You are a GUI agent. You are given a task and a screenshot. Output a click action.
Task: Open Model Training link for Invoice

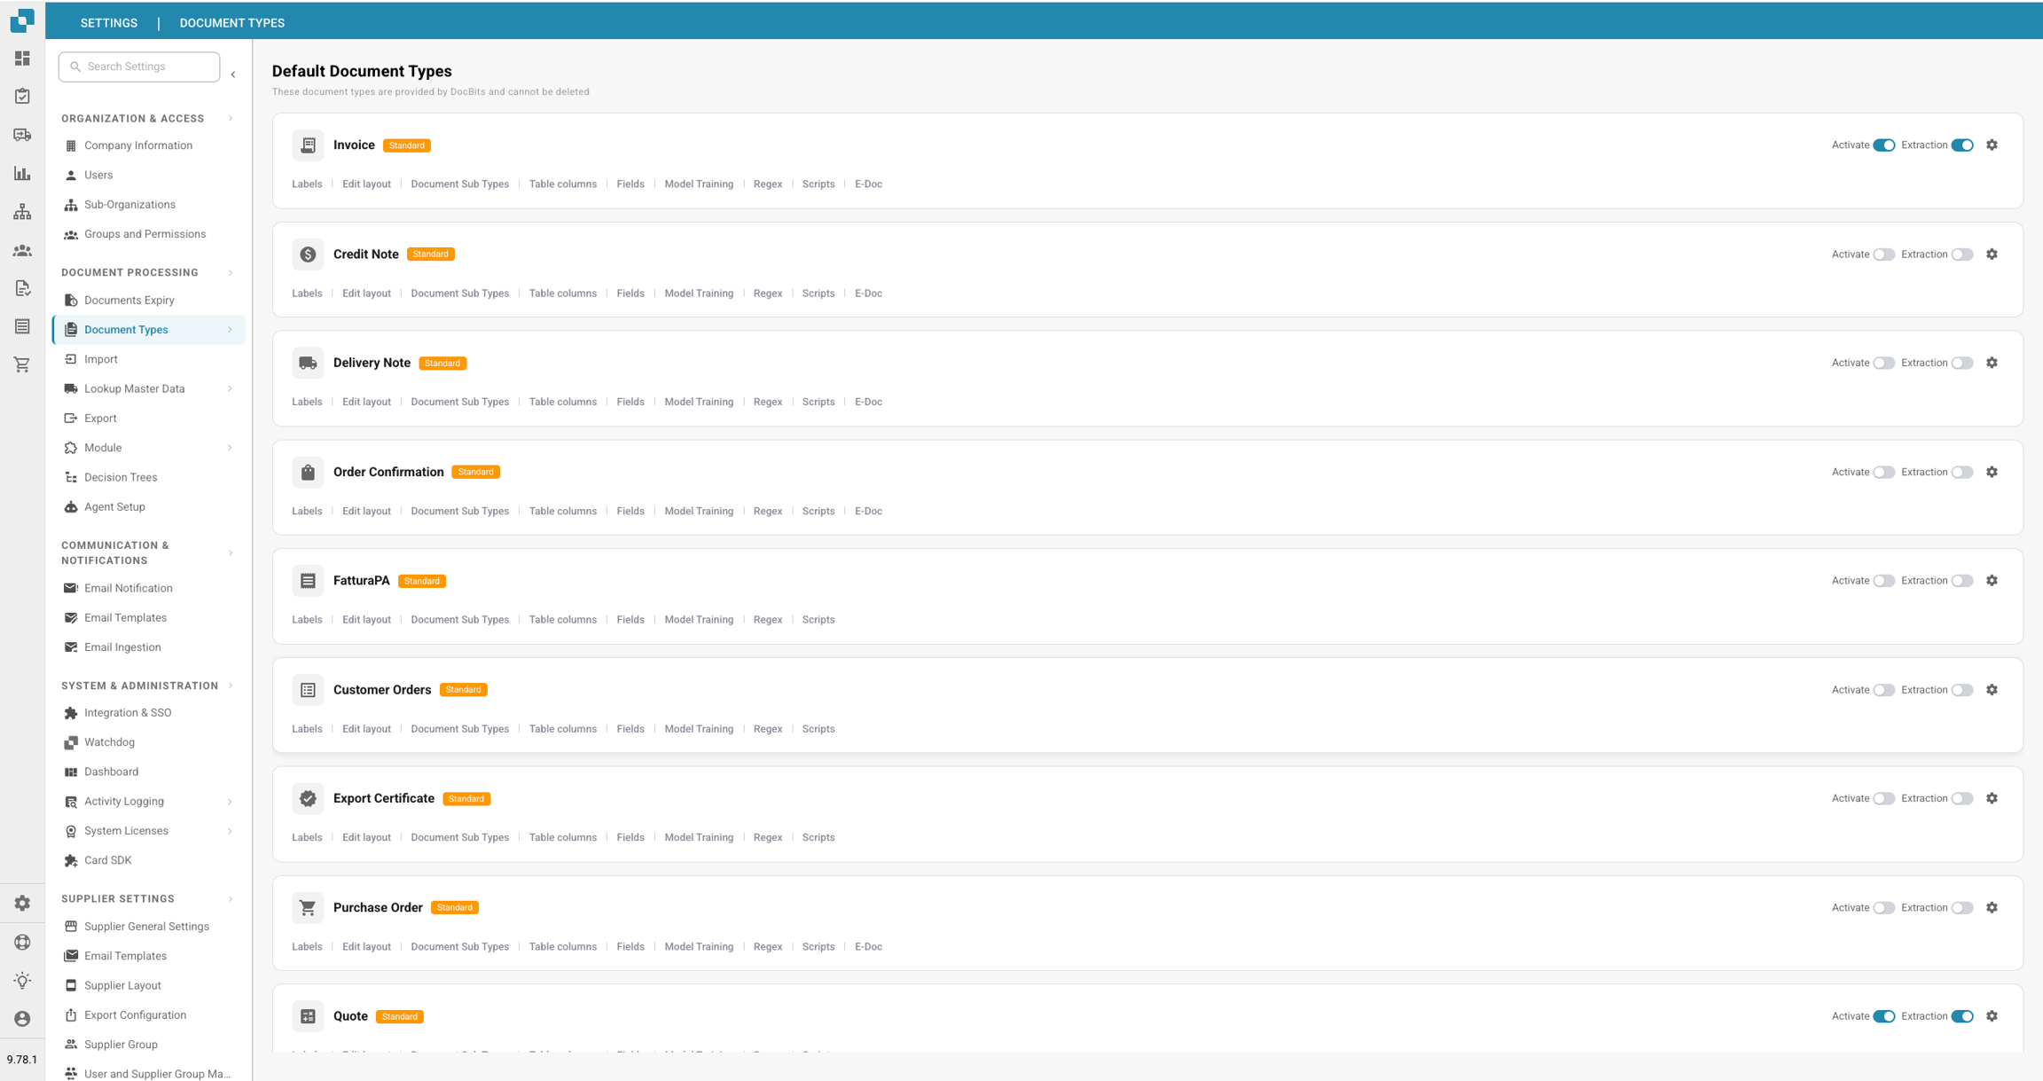698,184
